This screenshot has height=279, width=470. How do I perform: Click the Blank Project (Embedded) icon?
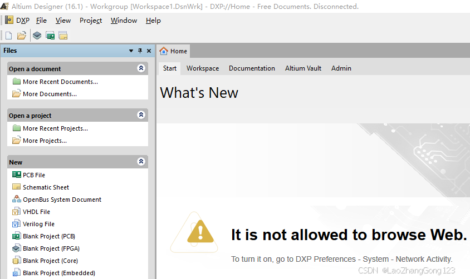pyautogui.click(x=17, y=273)
